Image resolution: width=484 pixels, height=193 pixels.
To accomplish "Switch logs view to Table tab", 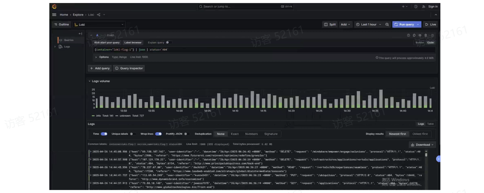I will tap(430, 124).
